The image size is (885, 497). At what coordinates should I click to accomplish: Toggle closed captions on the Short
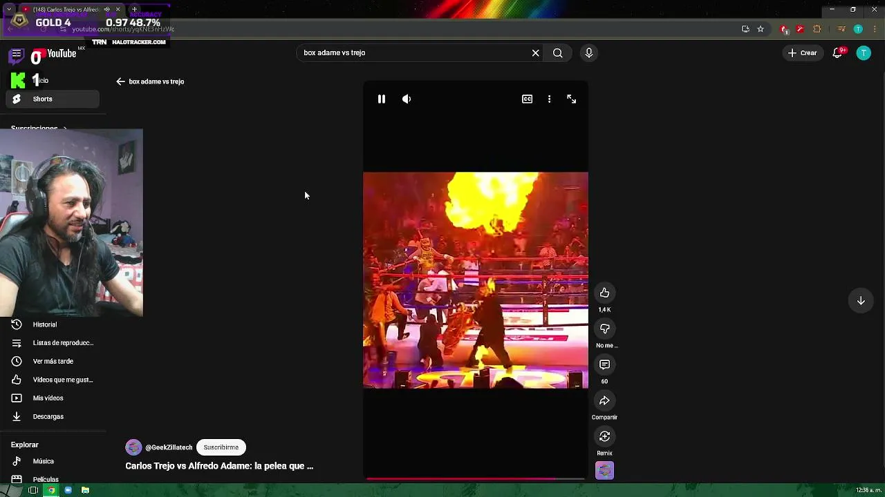pyautogui.click(x=527, y=99)
